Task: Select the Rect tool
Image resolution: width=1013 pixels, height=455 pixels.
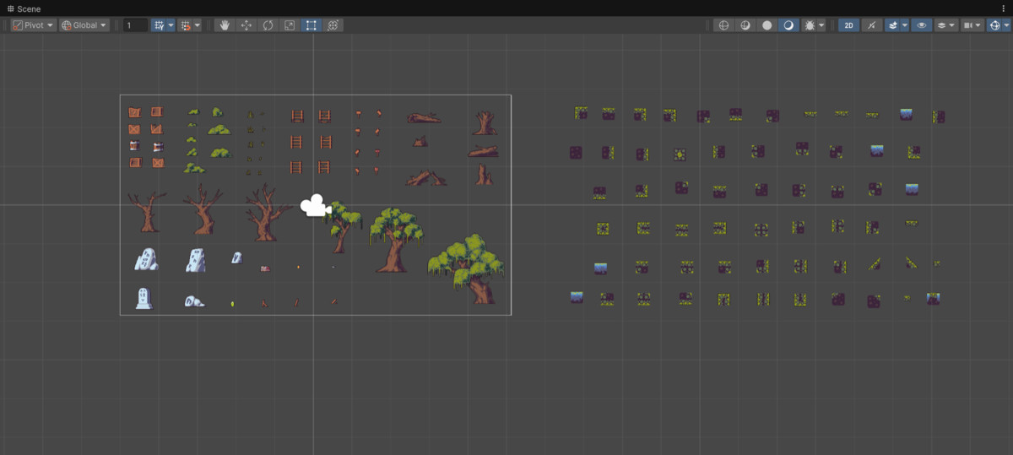Action: click(311, 25)
